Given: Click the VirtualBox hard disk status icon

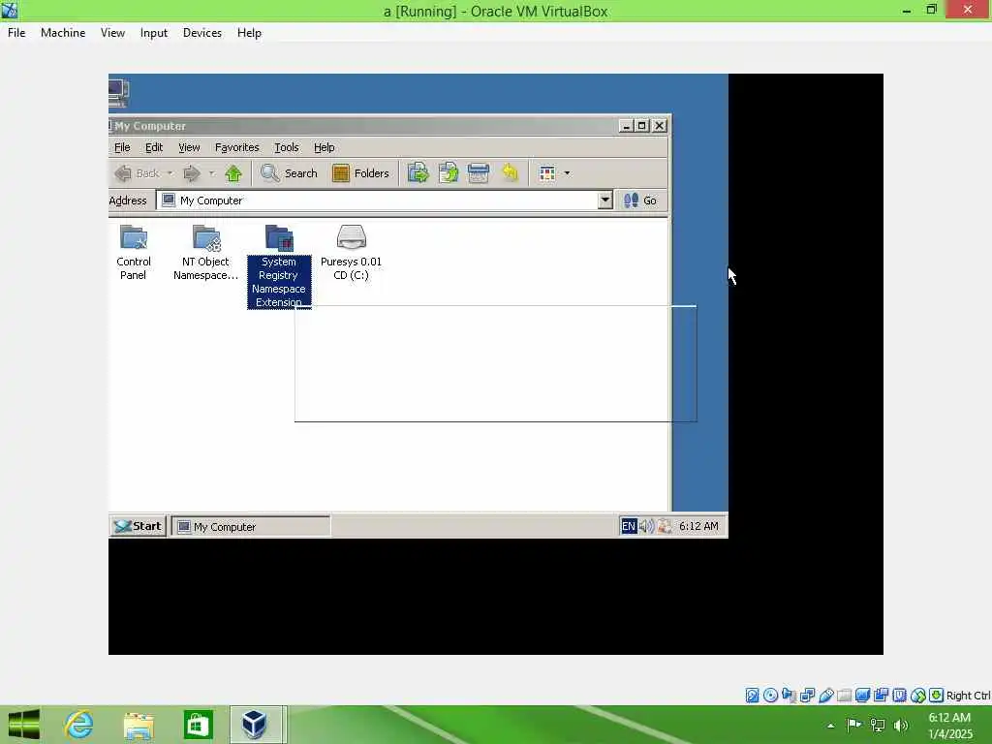Looking at the screenshot, I should [x=752, y=696].
